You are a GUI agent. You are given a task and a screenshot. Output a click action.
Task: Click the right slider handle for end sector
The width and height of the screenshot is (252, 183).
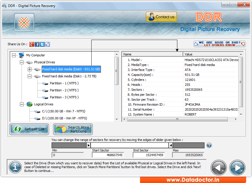click(171, 145)
